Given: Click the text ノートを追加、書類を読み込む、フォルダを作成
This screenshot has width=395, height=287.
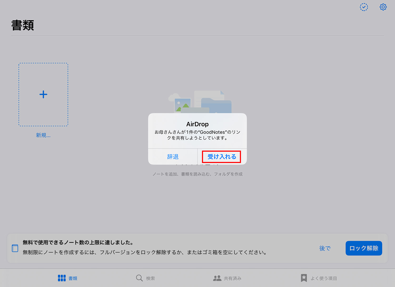Looking at the screenshot, I should point(197,174).
